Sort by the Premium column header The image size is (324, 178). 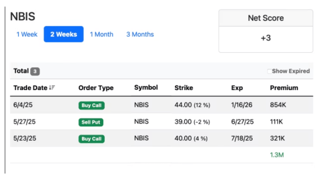(284, 88)
